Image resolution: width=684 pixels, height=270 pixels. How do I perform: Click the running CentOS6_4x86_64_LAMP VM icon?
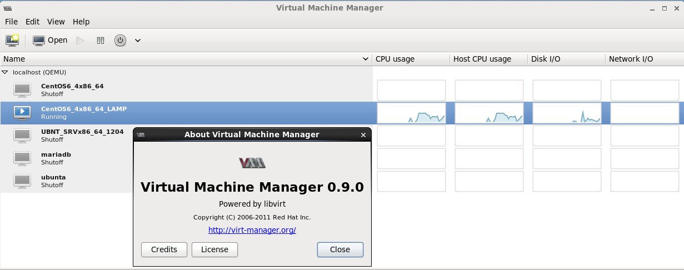coord(22,112)
